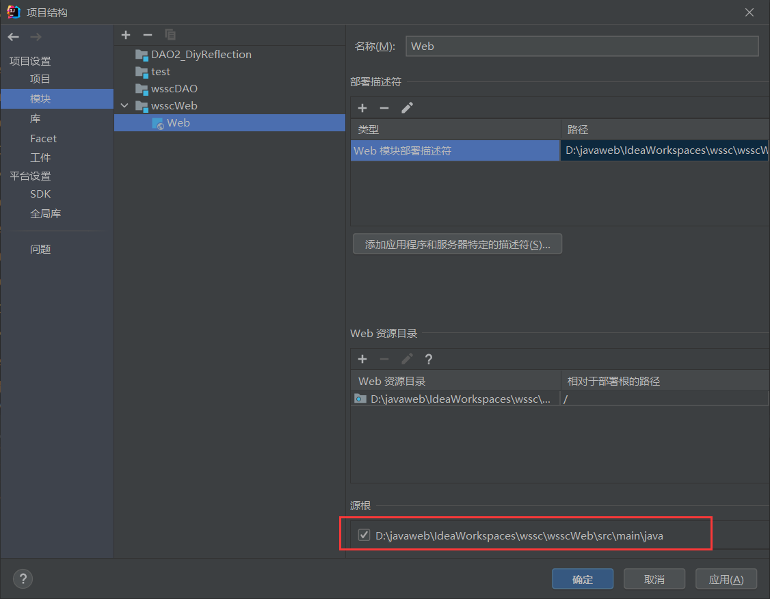Click the IntelliJ logo in the title bar
The width and height of the screenshot is (770, 599).
tap(13, 12)
